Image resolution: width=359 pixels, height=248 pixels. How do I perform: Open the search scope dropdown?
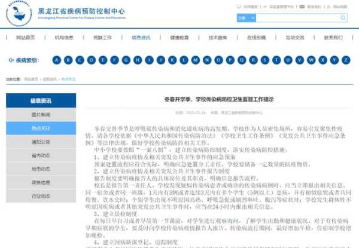pyautogui.click(x=247, y=18)
